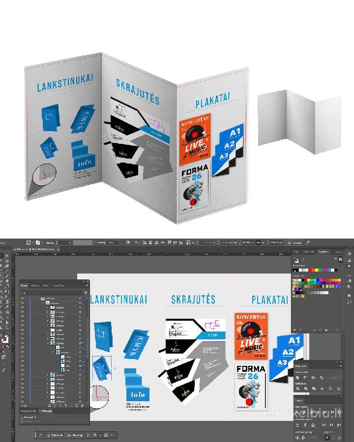Image resolution: width=354 pixels, height=442 pixels.
Task: Switch to Color Guide tab
Action: click(x=309, y=252)
